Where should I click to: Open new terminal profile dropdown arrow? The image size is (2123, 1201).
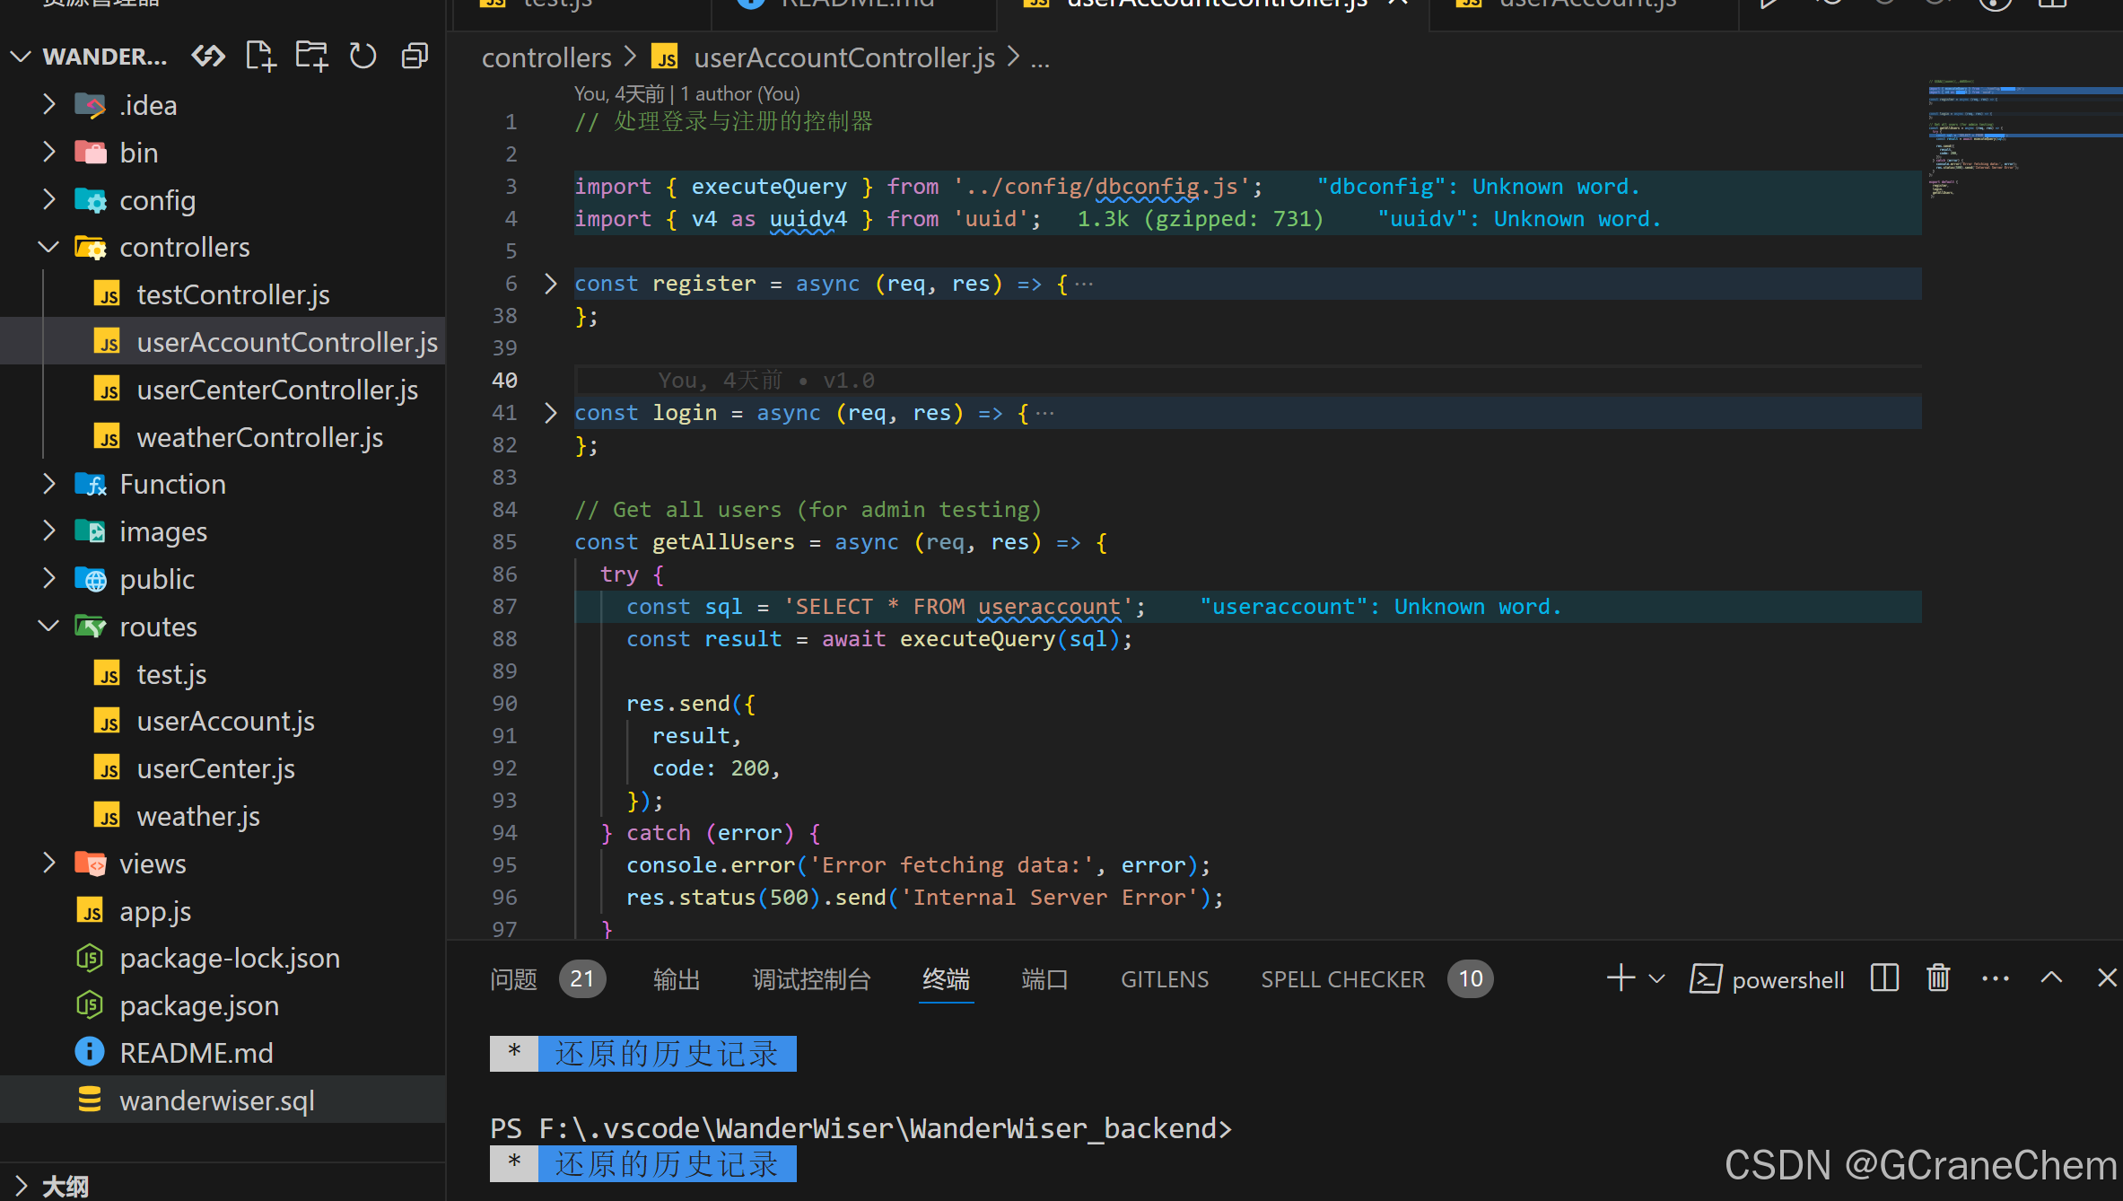[1657, 978]
